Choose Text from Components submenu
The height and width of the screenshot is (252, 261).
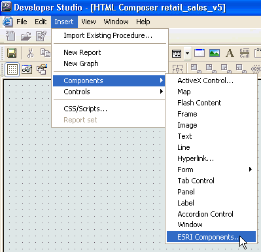(x=211, y=136)
